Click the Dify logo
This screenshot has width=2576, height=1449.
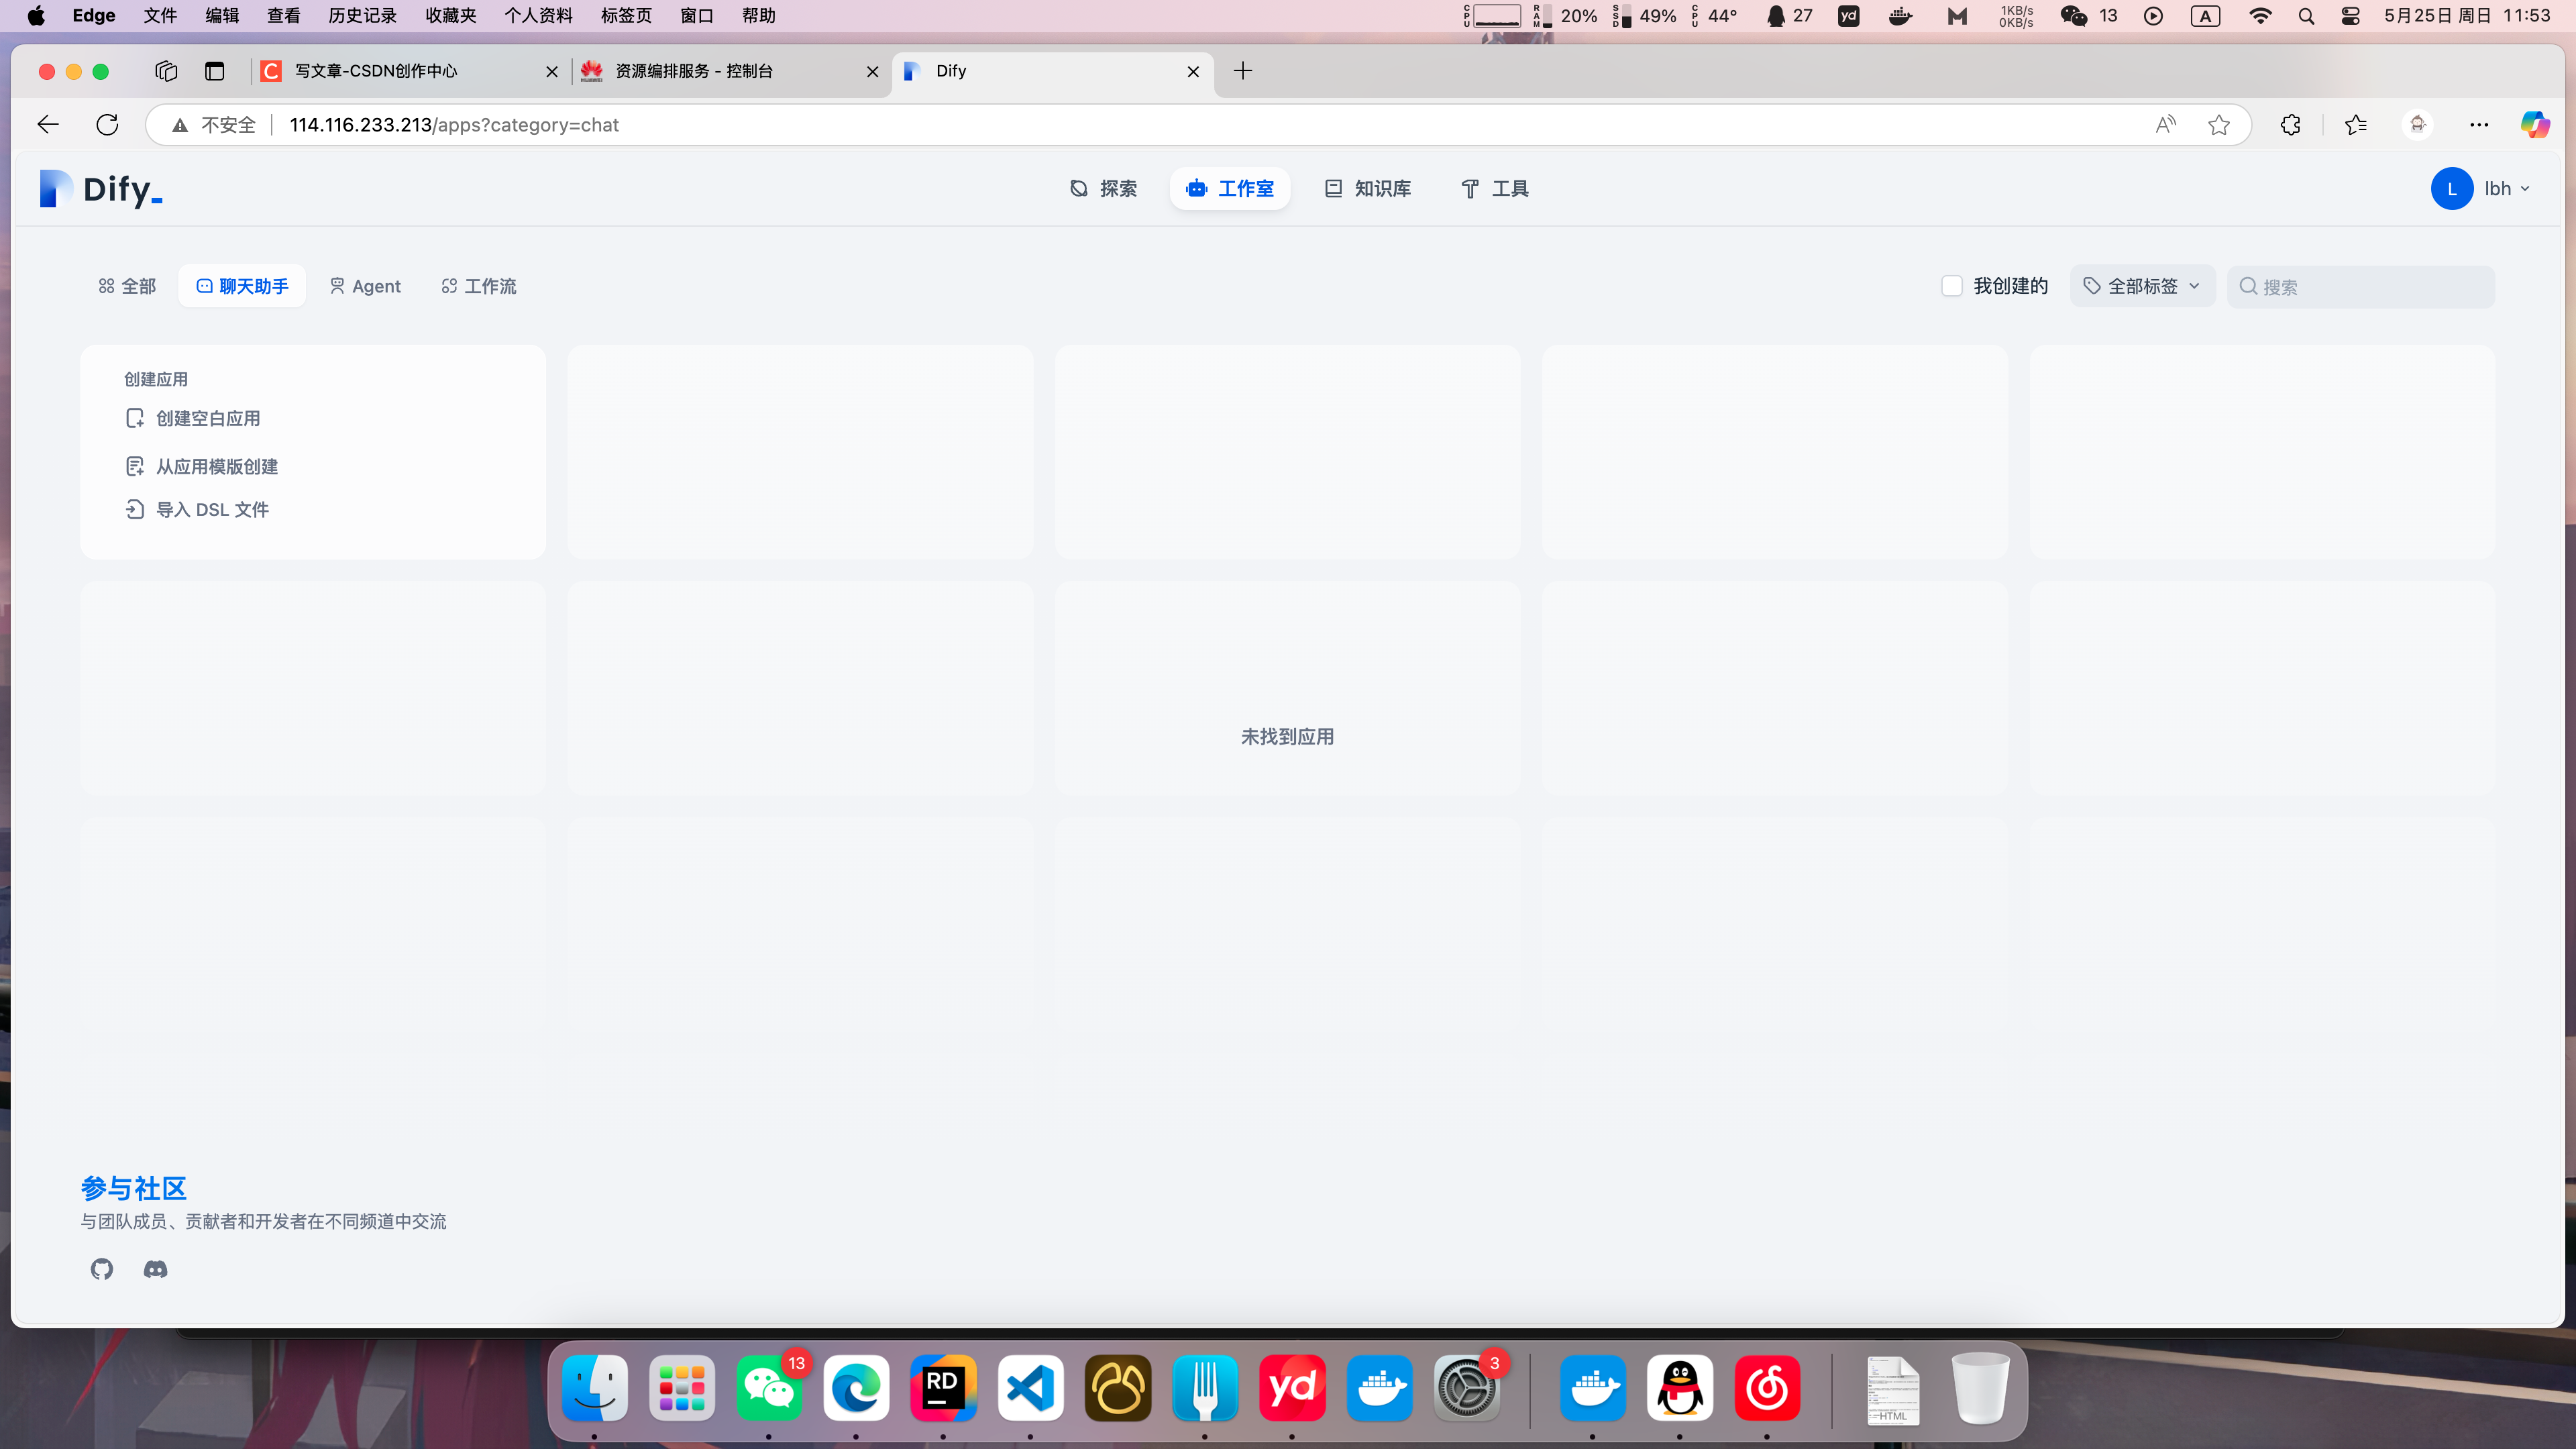coord(101,188)
